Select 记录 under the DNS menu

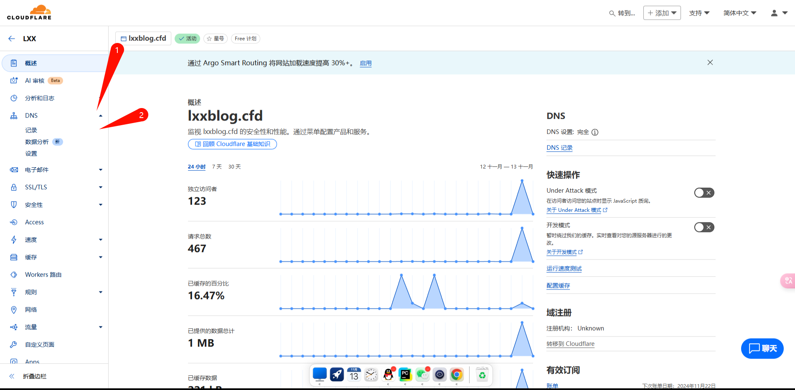[x=31, y=131]
